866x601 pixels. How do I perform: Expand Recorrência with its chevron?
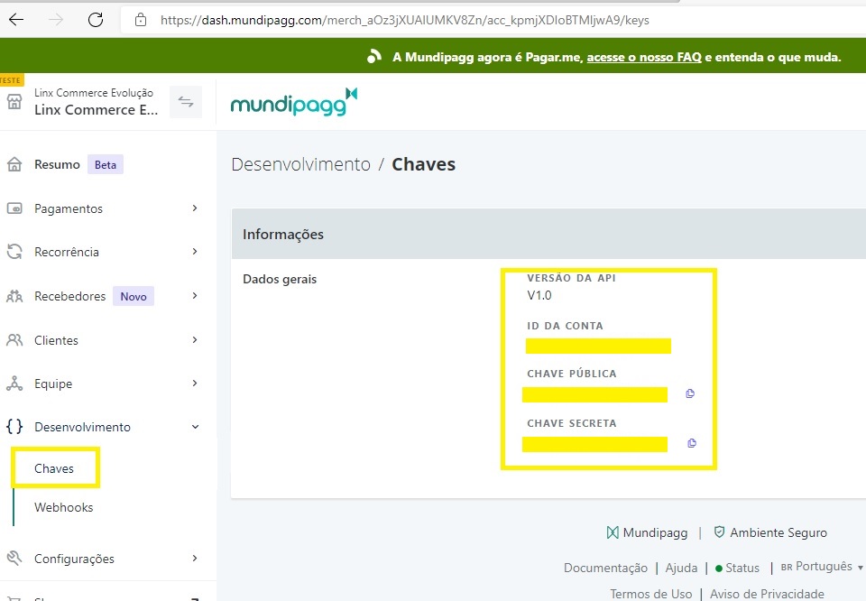tap(195, 252)
